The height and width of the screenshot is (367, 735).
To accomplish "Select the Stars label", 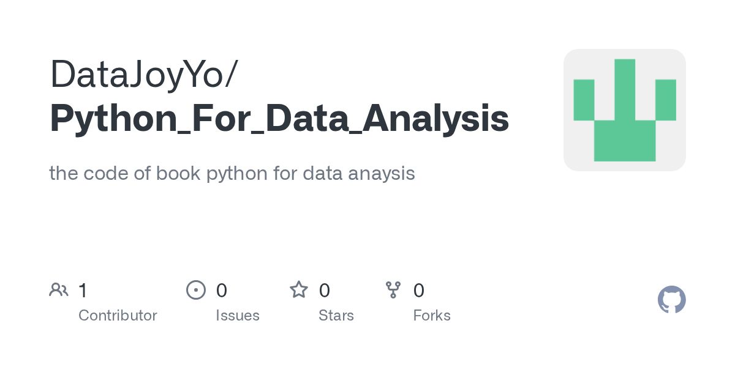I will pyautogui.click(x=336, y=316).
